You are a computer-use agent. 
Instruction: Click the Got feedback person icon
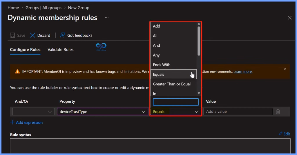tap(63, 35)
